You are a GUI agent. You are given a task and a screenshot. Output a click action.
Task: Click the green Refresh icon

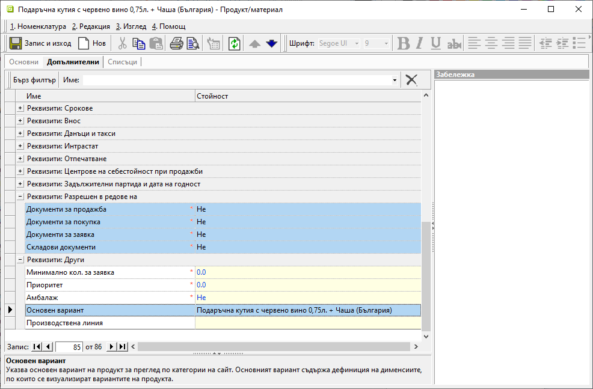pyautogui.click(x=234, y=43)
